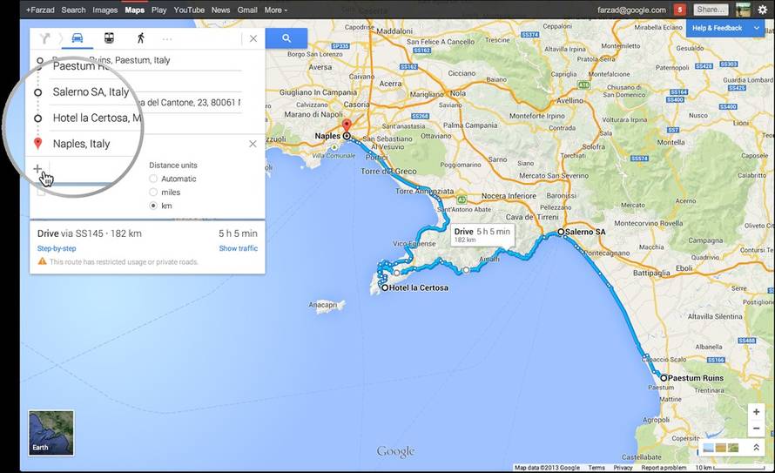Click the Help & Feedback button

[x=717, y=28]
